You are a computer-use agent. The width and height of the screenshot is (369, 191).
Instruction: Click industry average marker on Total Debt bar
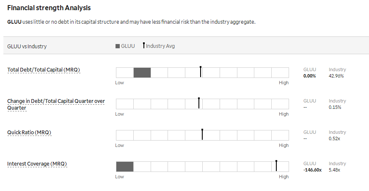201,72
